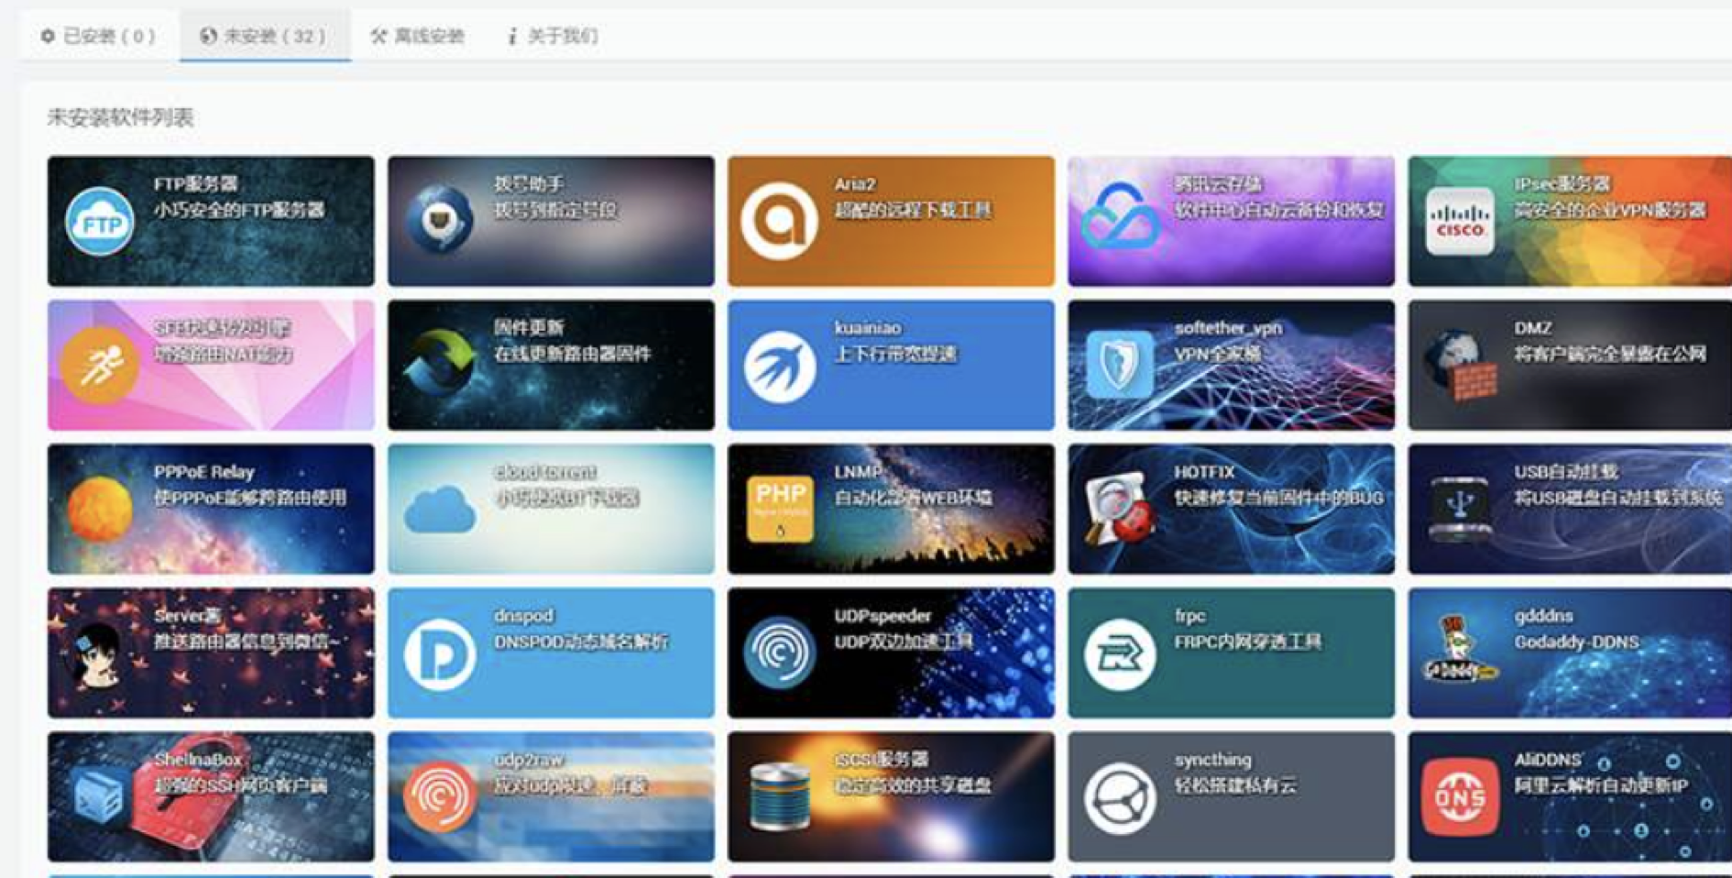This screenshot has height=878, width=1732.
Task: Click the 快速修复当前固件中的BUG description
Action: tap(1279, 498)
